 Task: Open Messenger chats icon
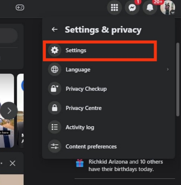click(132, 7)
